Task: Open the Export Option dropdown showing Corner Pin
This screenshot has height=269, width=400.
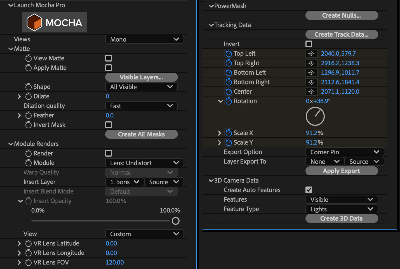Action: coord(345,152)
